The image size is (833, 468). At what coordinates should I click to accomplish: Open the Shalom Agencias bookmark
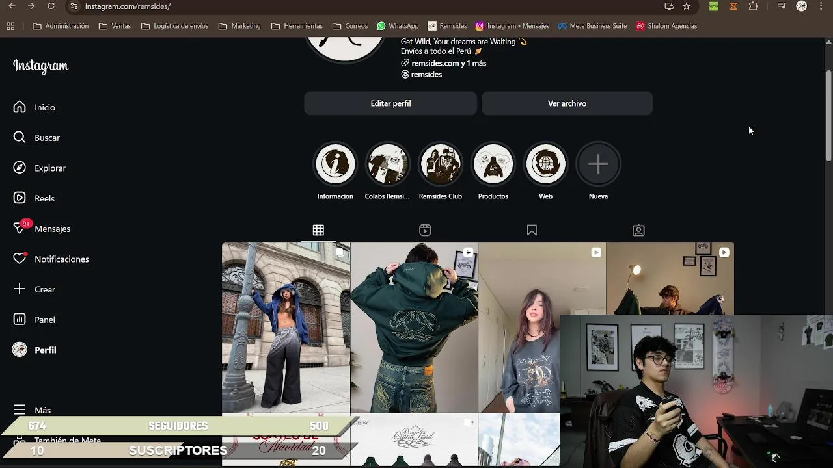(666, 26)
